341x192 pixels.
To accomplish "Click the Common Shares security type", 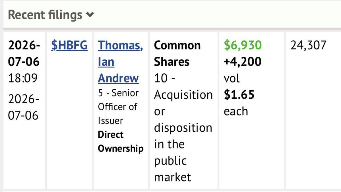I will pos(177,53).
